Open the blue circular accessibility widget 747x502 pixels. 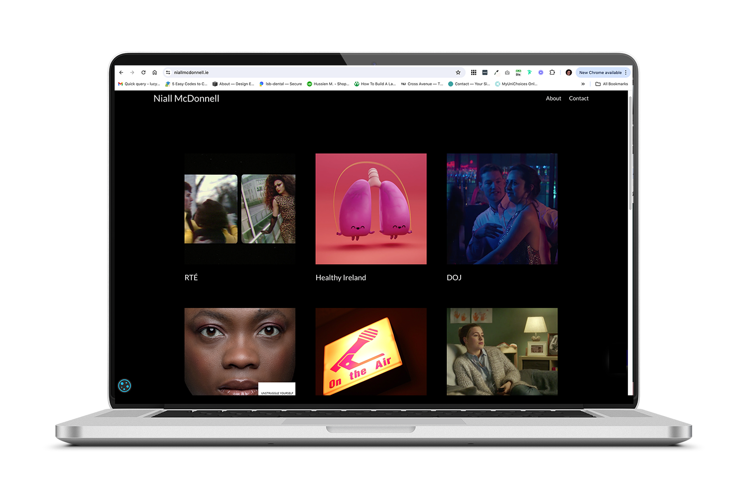[x=124, y=385]
